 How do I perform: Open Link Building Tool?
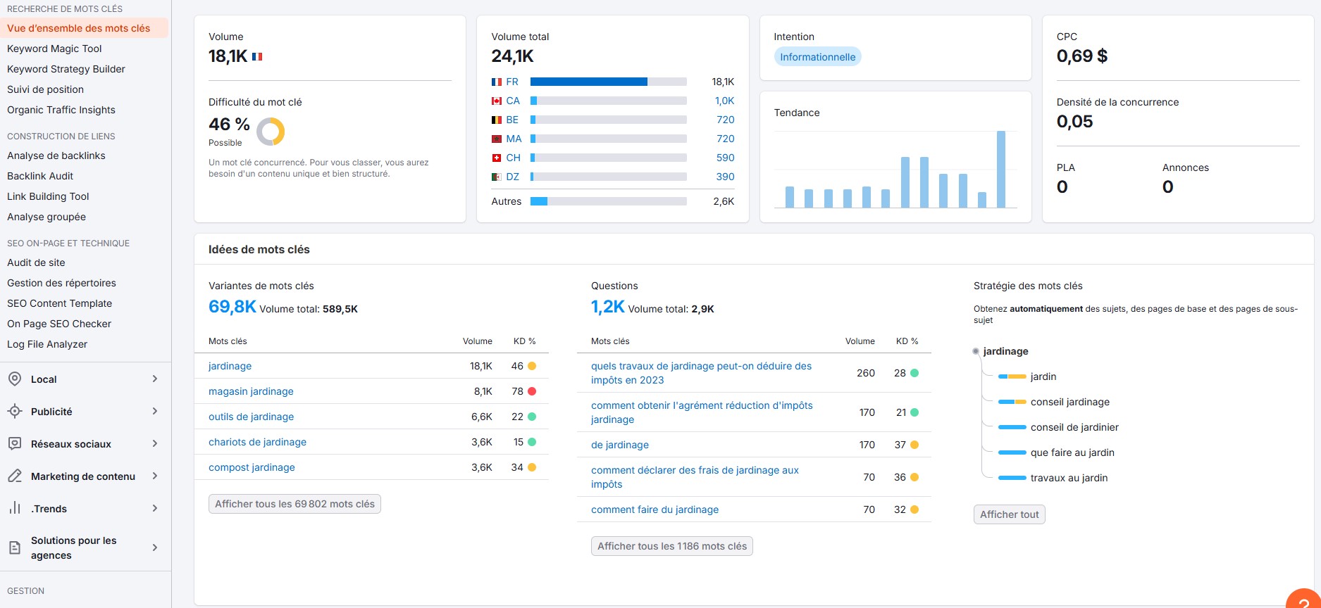tap(48, 196)
